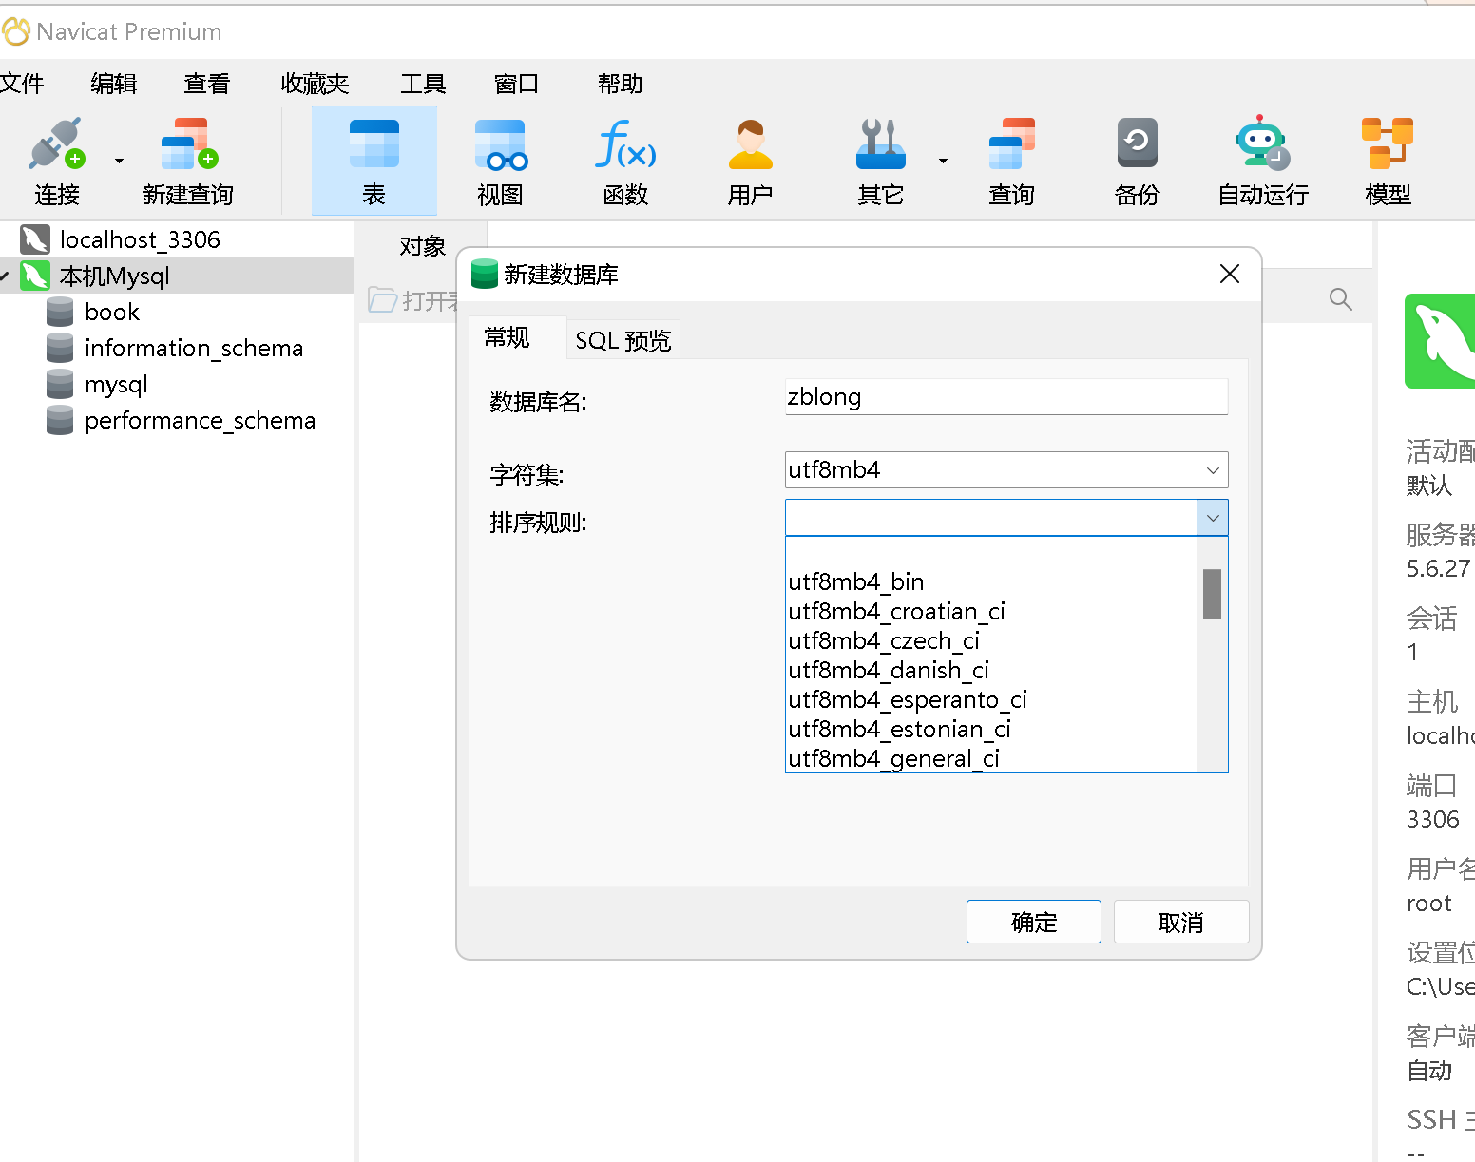1475x1162 pixels.
Task: Open the 连接 dropdown arrow
Action: coord(119,161)
